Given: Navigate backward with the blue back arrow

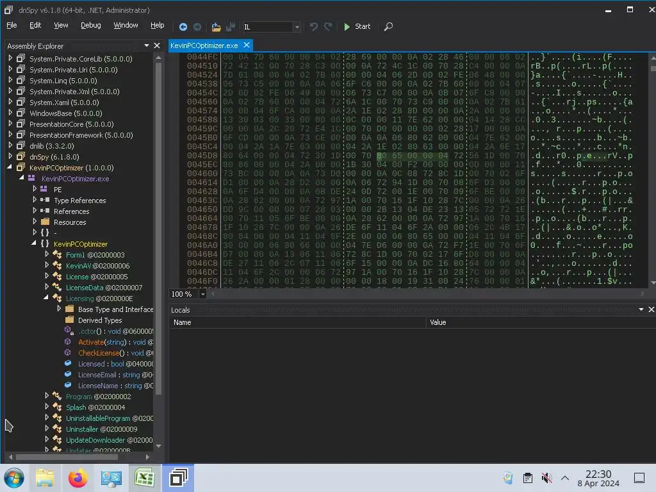Looking at the screenshot, I should (x=183, y=27).
